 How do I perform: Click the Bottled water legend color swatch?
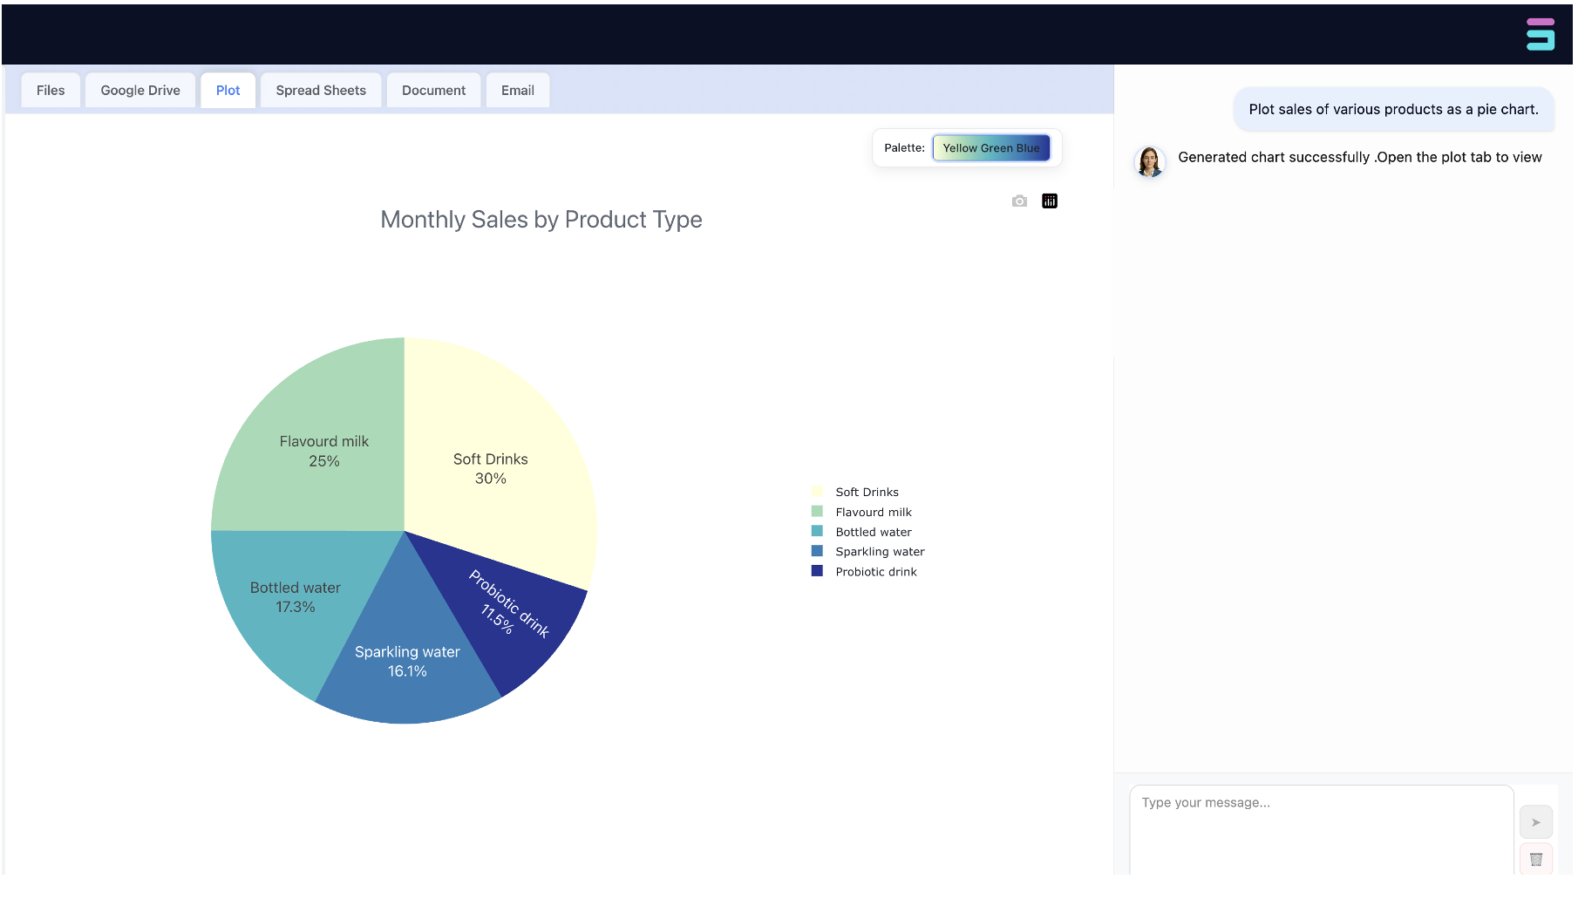point(818,531)
